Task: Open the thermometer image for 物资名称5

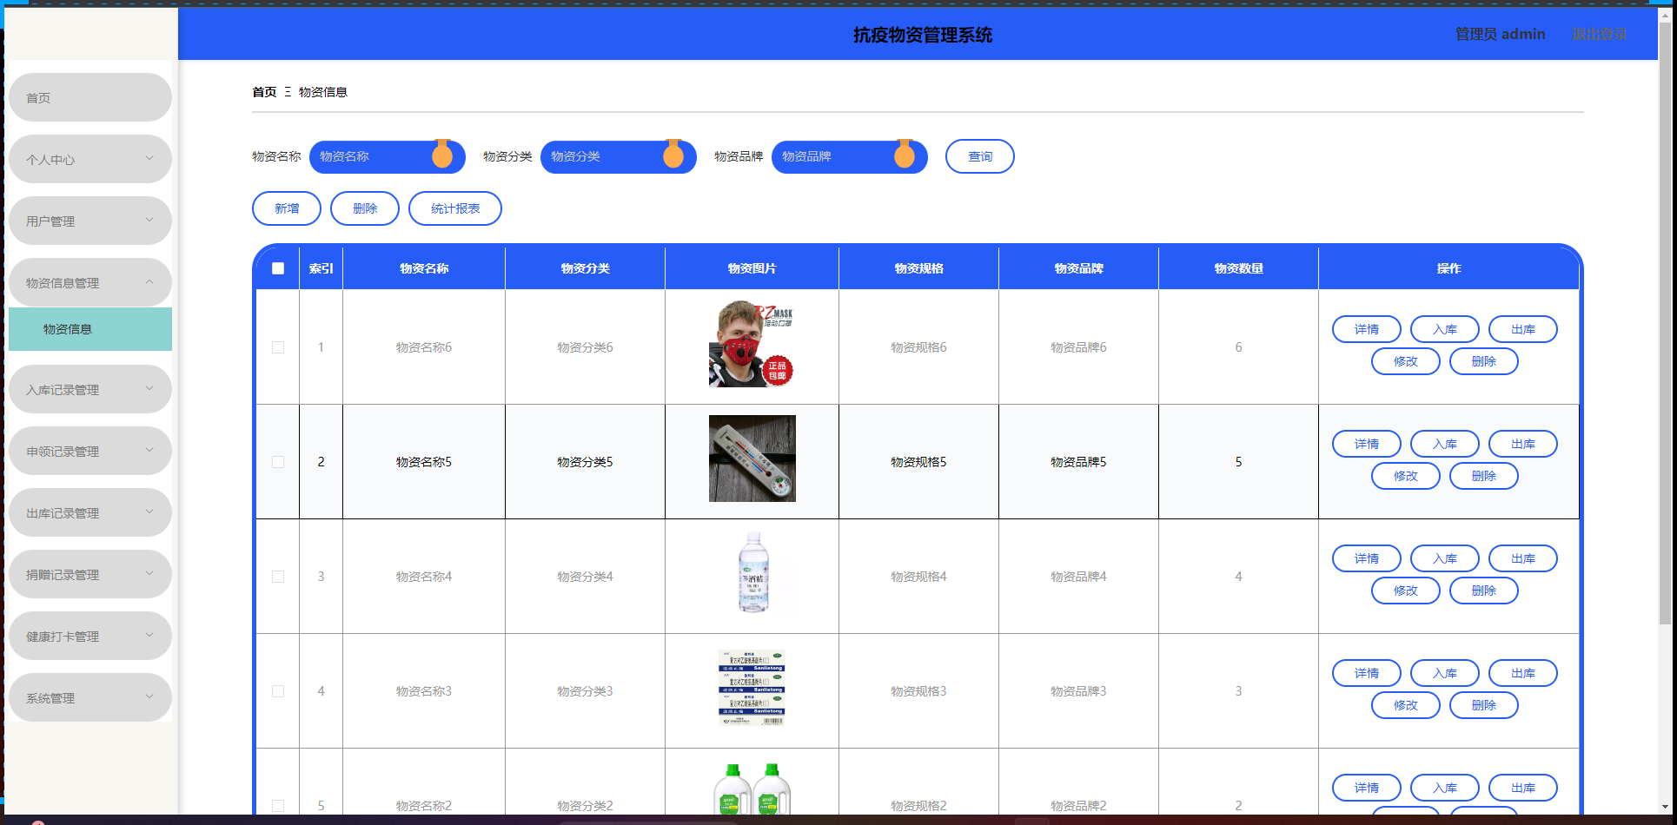Action: [x=752, y=459]
